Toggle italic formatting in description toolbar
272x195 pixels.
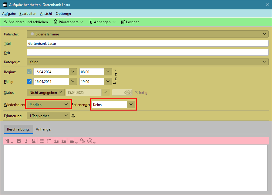(26, 141)
